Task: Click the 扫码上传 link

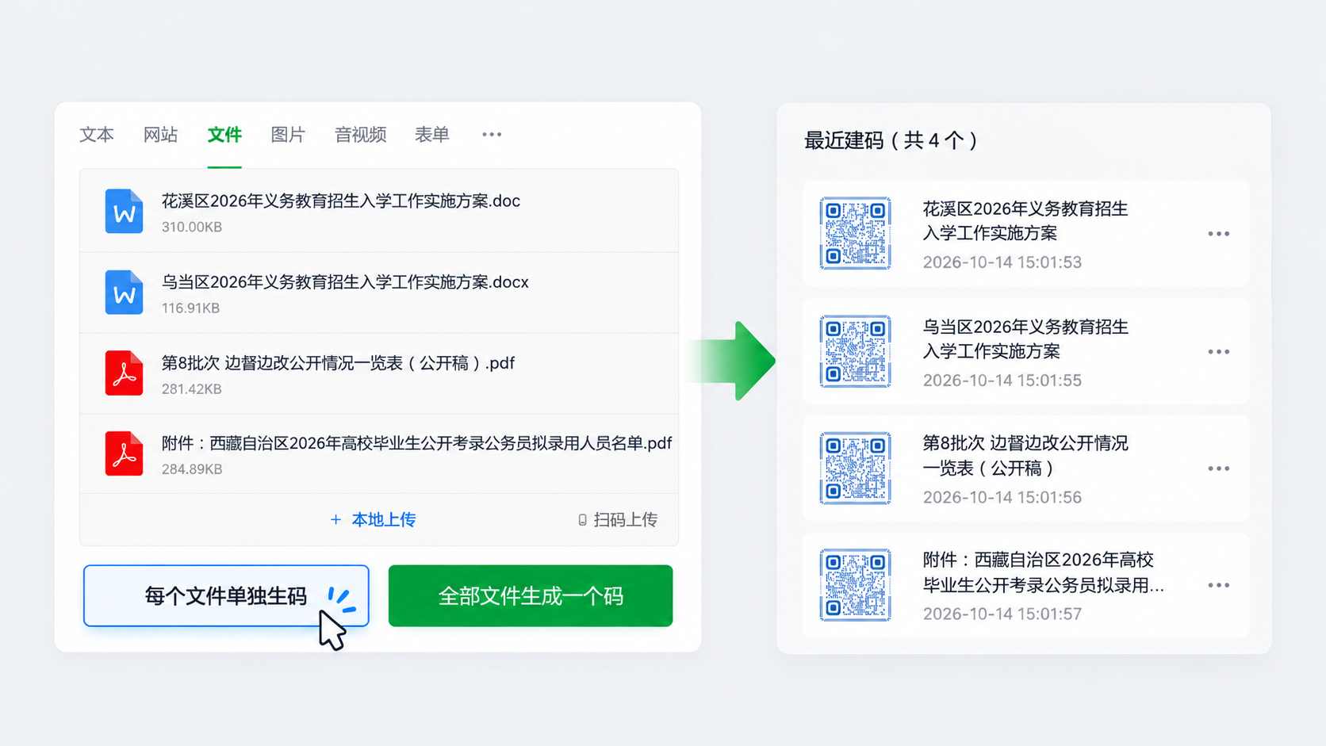Action: [x=618, y=520]
